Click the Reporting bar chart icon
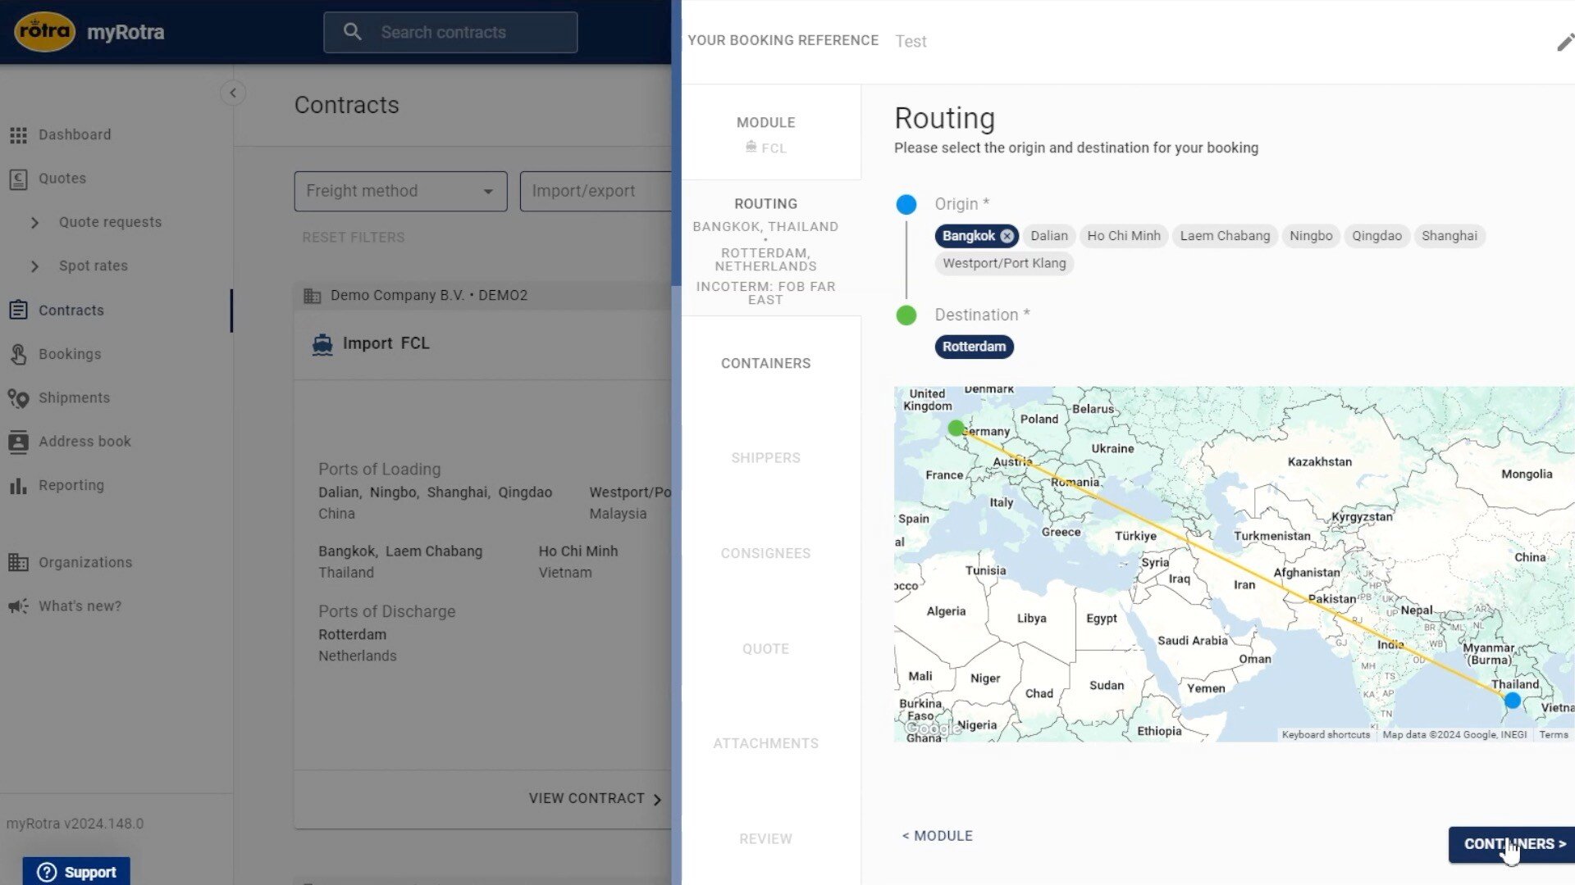 (x=18, y=486)
